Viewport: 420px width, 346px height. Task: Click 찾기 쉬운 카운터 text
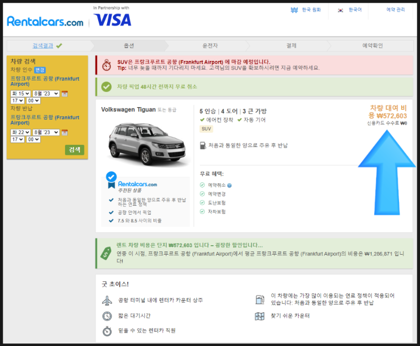(290, 316)
